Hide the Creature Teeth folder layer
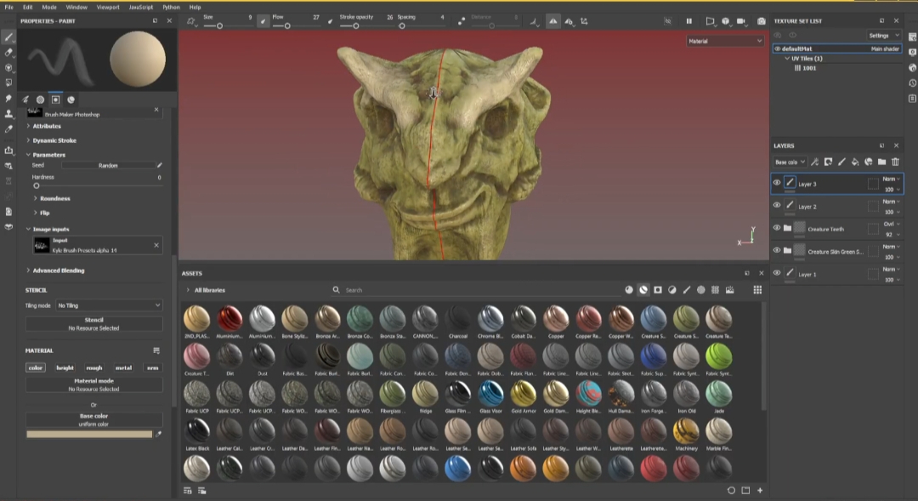 pyautogui.click(x=777, y=228)
